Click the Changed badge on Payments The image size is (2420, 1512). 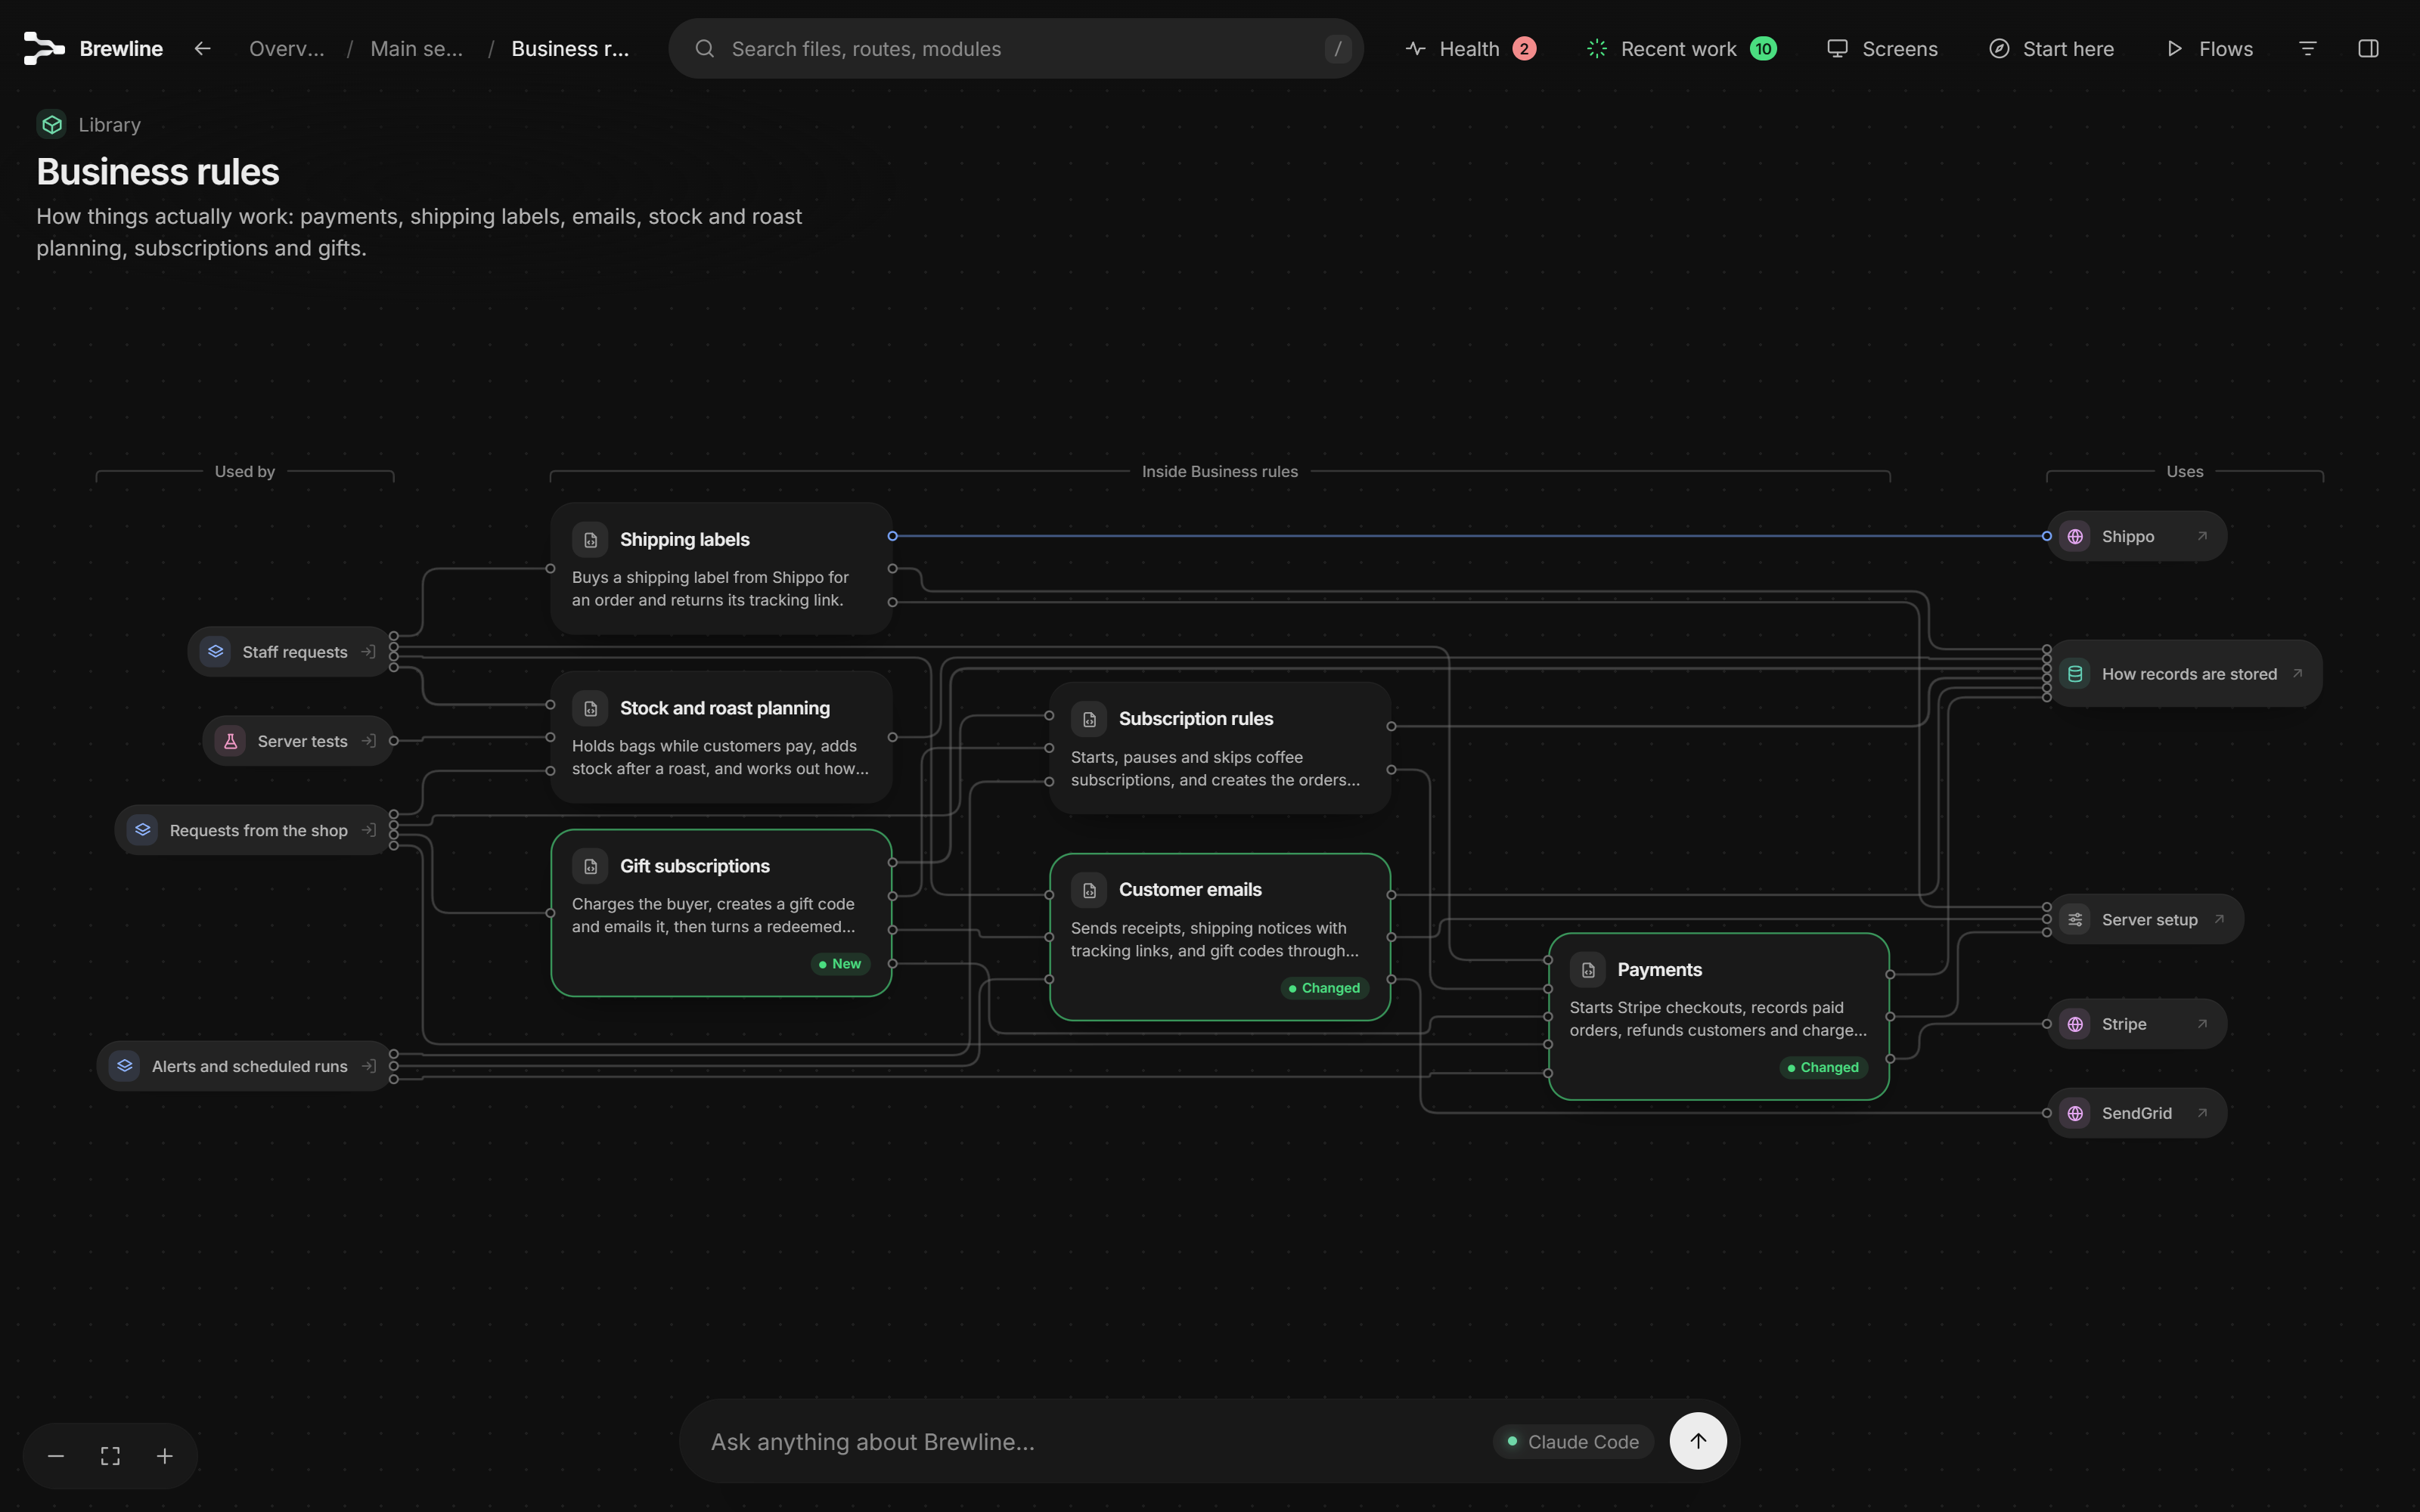pos(1824,1068)
